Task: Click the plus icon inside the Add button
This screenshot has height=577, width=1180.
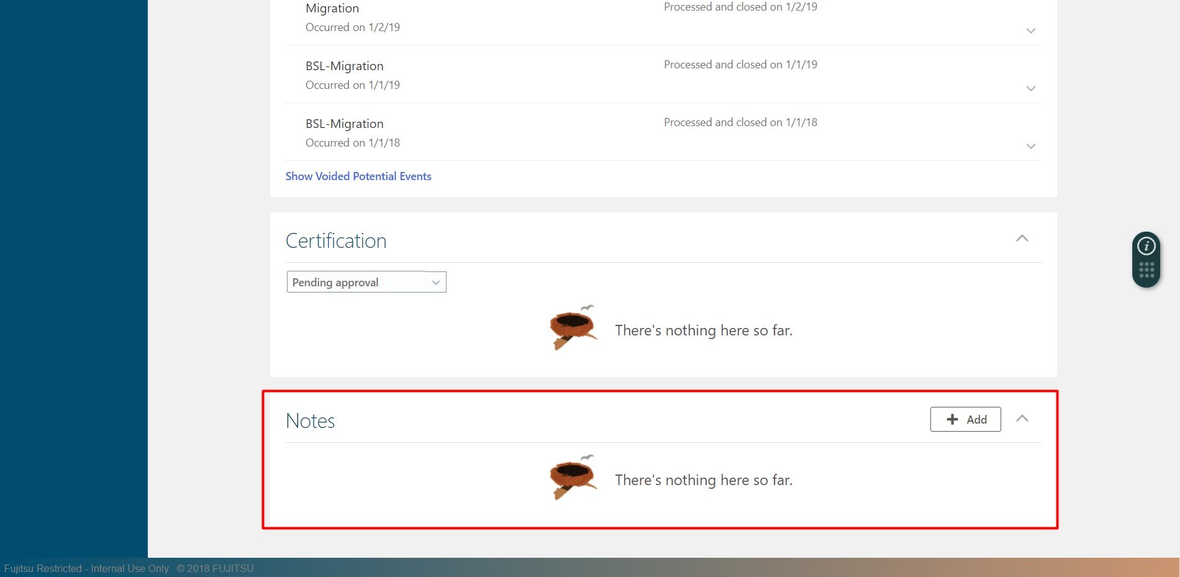Action: click(951, 419)
